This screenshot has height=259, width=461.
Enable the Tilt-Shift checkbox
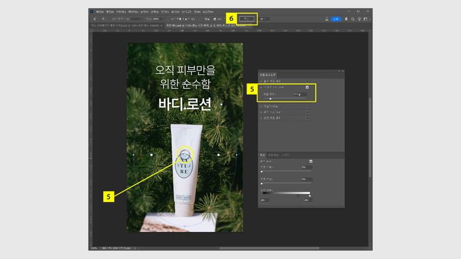coord(307,106)
